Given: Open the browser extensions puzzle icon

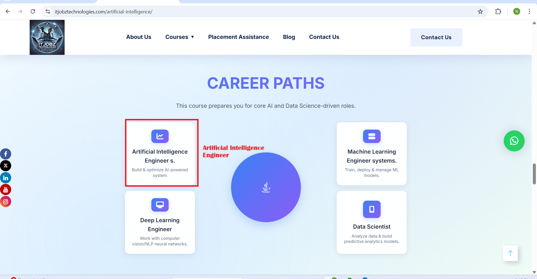Looking at the screenshot, I should (x=498, y=11).
